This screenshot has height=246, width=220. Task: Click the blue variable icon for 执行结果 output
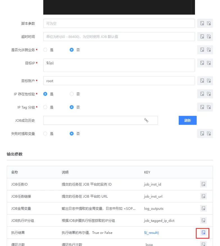point(203,233)
